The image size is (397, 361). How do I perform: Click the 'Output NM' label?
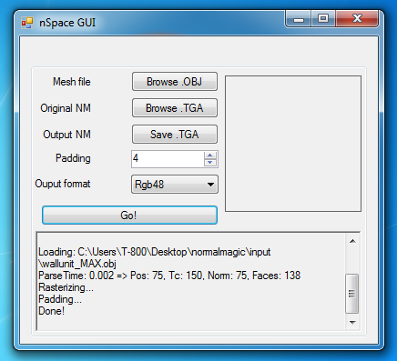point(66,135)
